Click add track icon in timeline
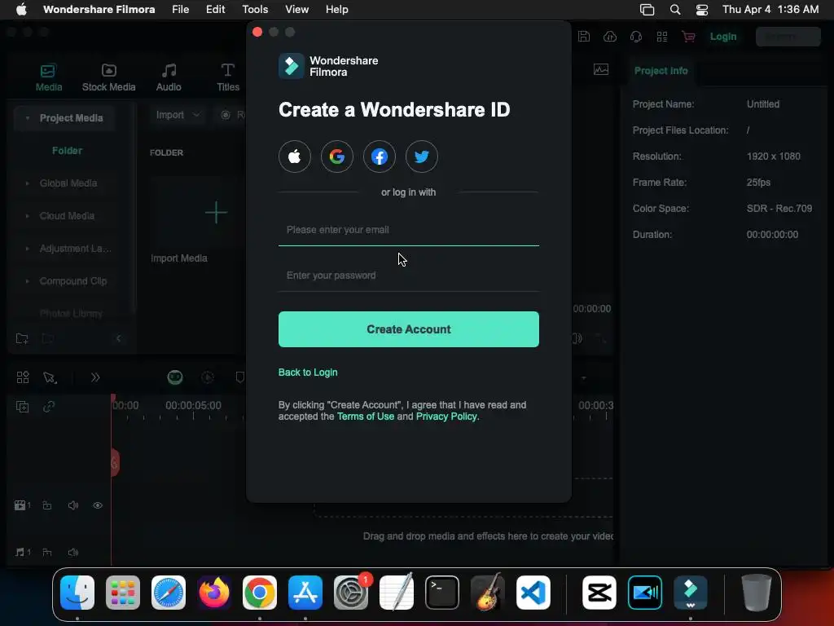This screenshot has height=626, width=834. 22,407
